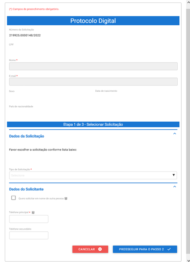The image size is (190, 262).
Task: Click the Dados do Solicitante heading
Action: (26, 189)
